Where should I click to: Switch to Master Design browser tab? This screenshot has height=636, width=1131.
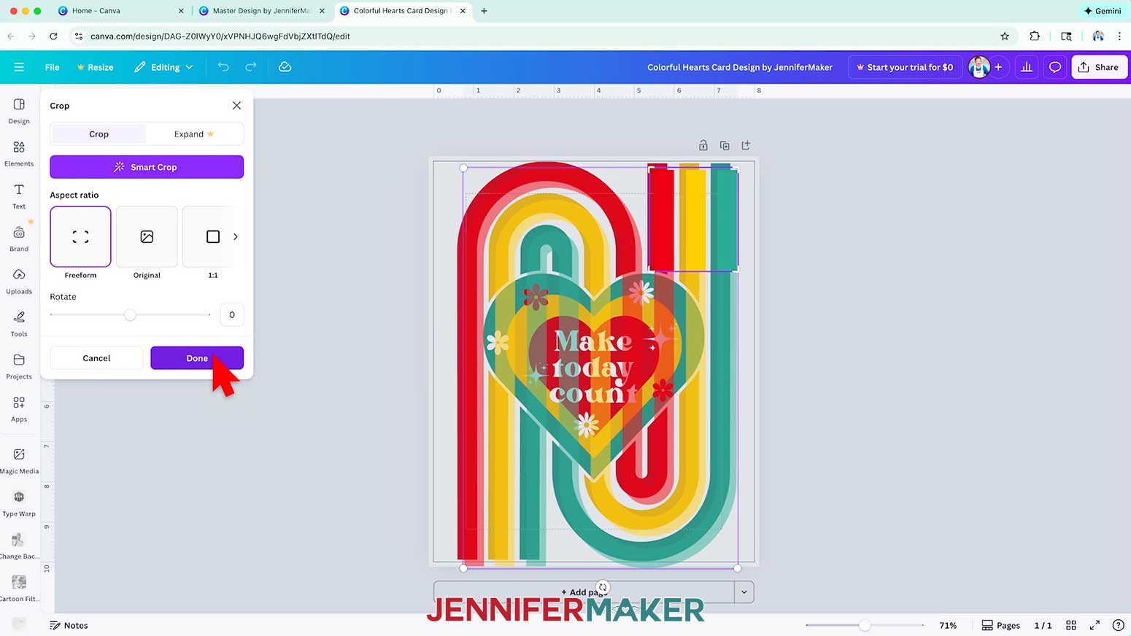point(261,11)
